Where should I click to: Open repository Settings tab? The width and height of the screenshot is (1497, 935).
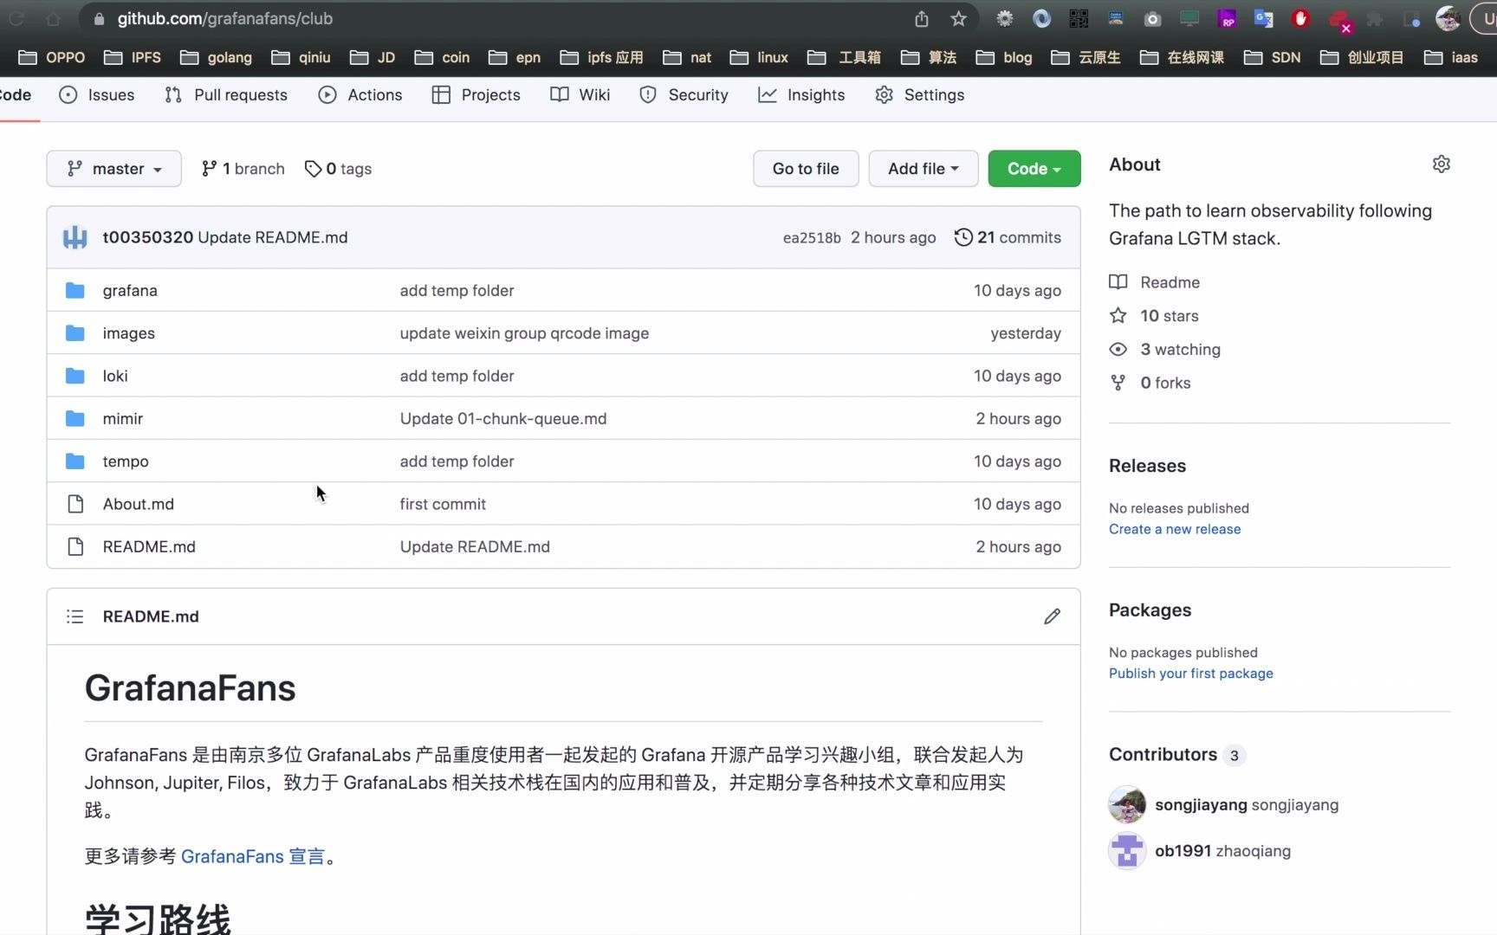pyautogui.click(x=920, y=95)
